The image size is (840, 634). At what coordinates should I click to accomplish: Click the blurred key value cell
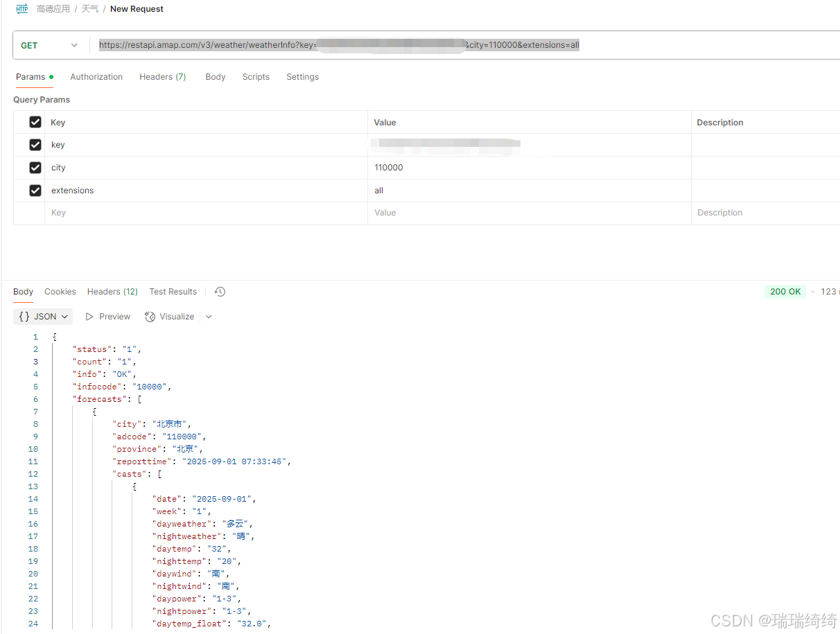[529, 145]
